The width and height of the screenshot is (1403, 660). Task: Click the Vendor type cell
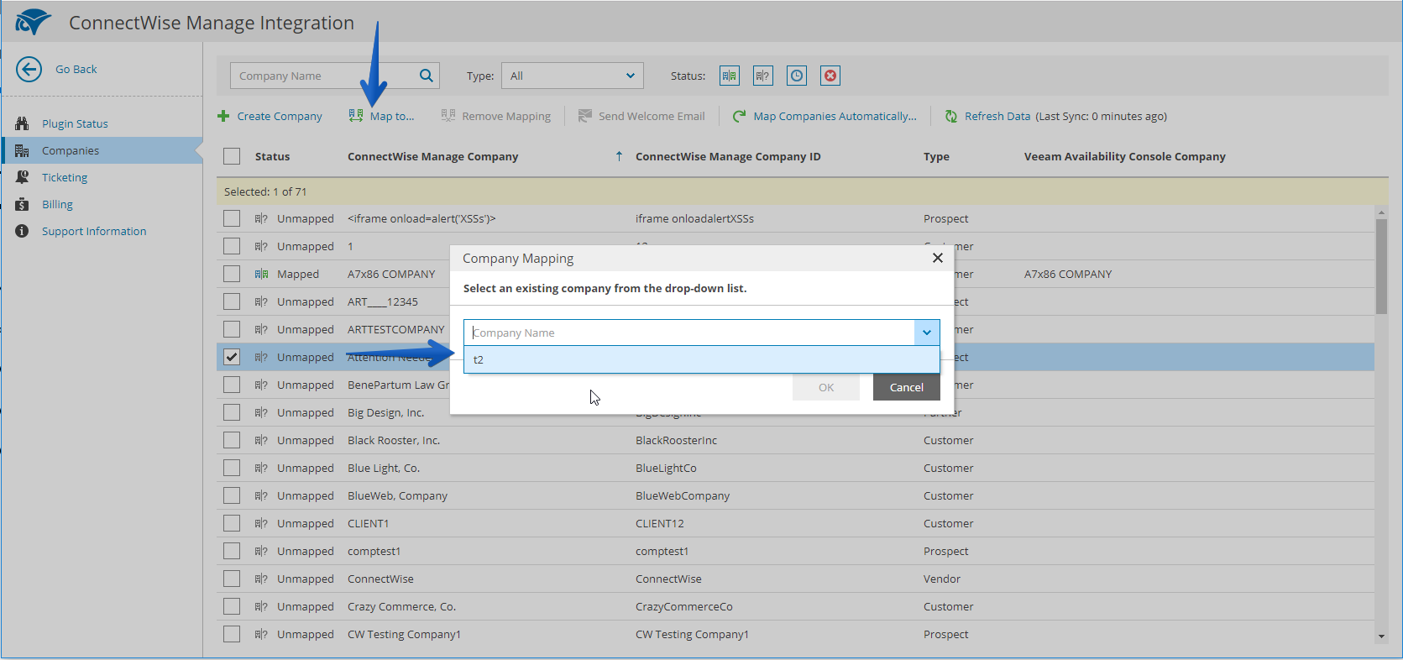tap(942, 579)
